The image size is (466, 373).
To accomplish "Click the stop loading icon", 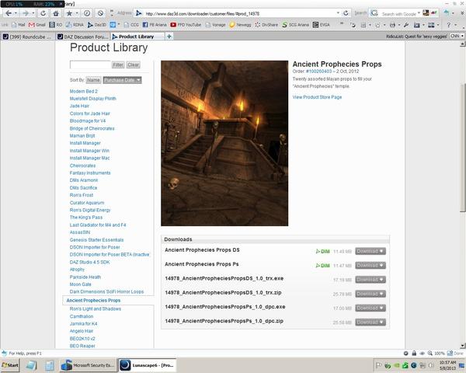I will click(100, 13).
